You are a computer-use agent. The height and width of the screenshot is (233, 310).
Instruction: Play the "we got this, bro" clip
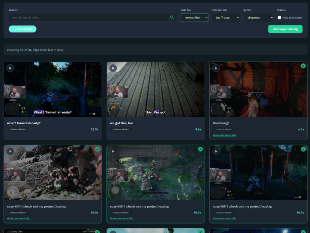tap(113, 68)
